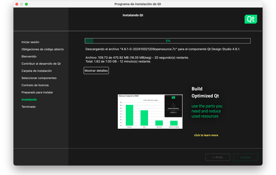Viewport: 276px width, 175px height.
Task: Select the Seleccionar componentes step
Action: [39, 78]
